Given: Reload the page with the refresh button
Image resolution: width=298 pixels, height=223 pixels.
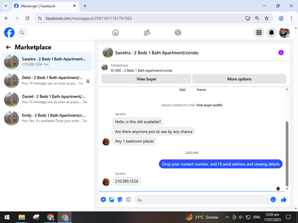Looking at the screenshot, I should [27, 18].
